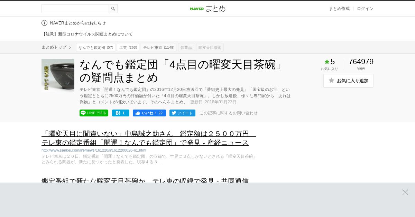Click the tea bowl thumbnail image
415x217 pixels.
(58, 75)
